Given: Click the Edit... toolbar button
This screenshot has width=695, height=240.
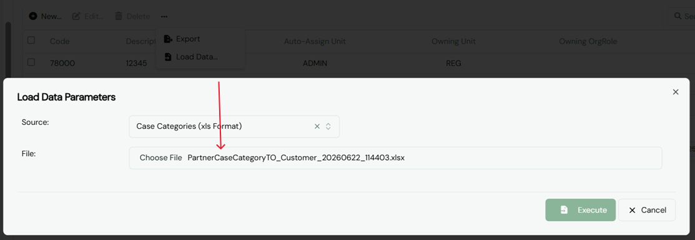Looking at the screenshot, I should pyautogui.click(x=88, y=16).
